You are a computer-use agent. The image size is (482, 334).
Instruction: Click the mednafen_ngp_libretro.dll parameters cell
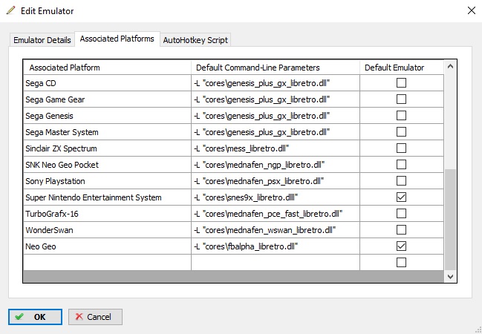pos(276,164)
